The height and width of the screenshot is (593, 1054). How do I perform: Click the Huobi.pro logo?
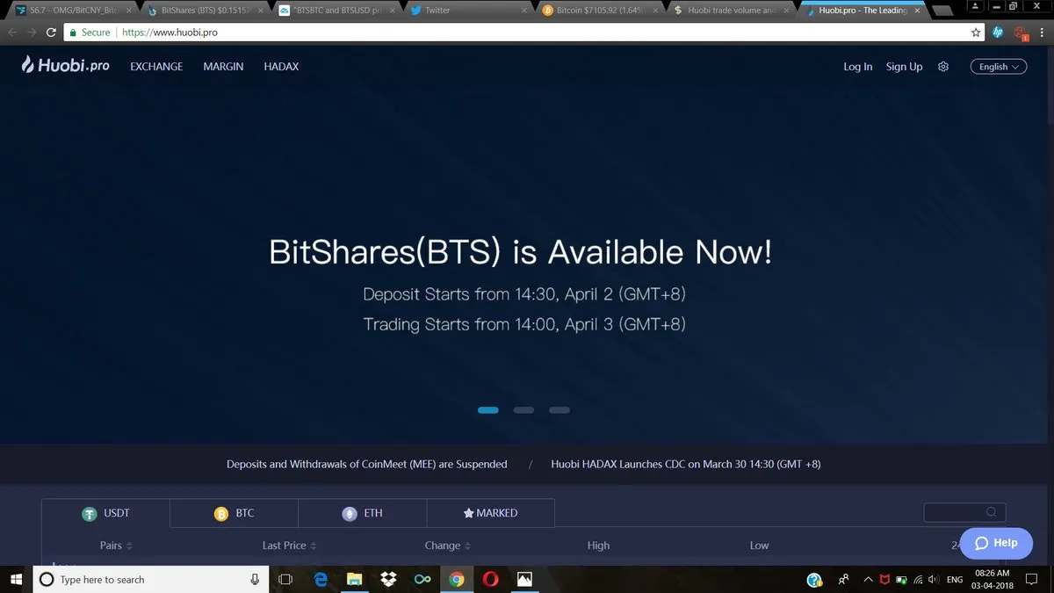pyautogui.click(x=66, y=65)
